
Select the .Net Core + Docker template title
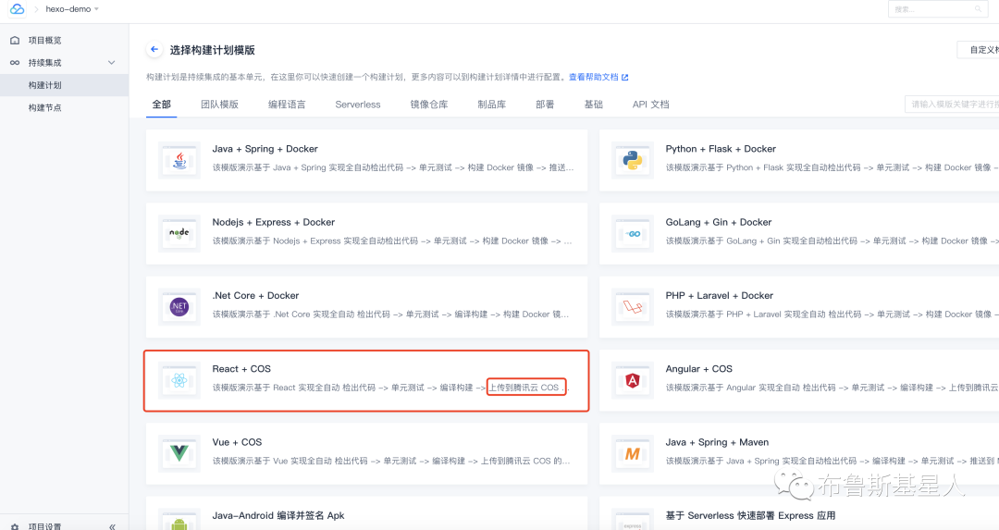[255, 295]
